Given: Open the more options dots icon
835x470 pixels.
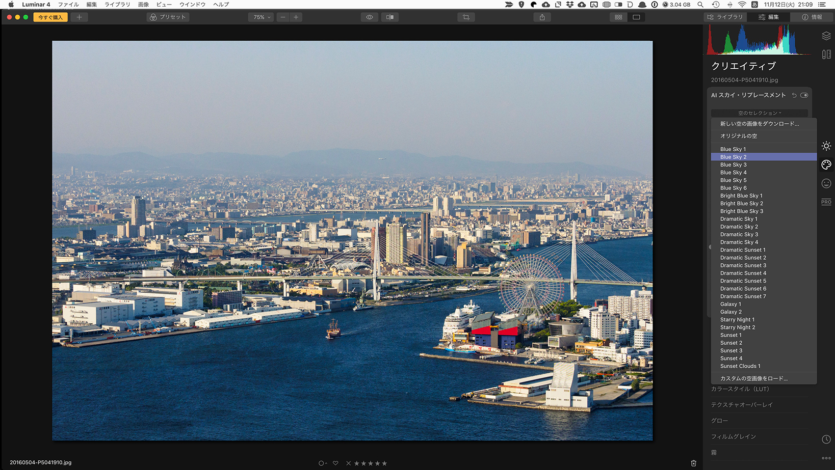Looking at the screenshot, I should (826, 458).
